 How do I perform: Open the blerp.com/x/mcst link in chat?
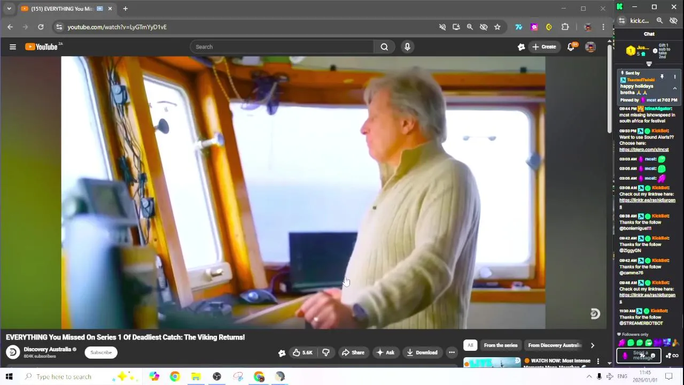point(644,150)
